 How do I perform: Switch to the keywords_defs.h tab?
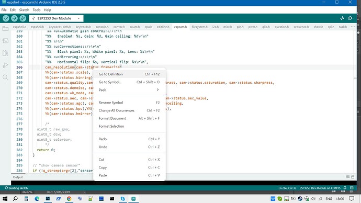click(x=60, y=27)
